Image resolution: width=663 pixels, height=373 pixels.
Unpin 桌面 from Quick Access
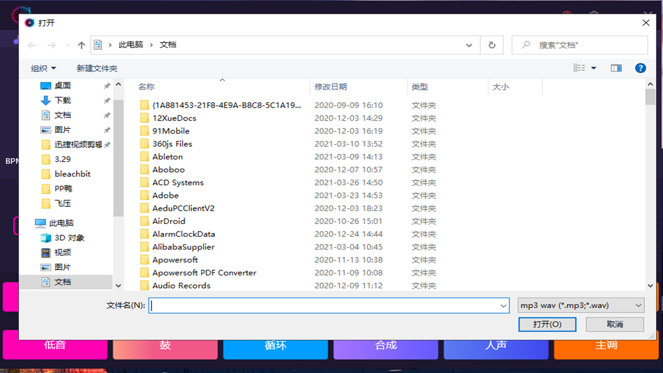point(107,85)
